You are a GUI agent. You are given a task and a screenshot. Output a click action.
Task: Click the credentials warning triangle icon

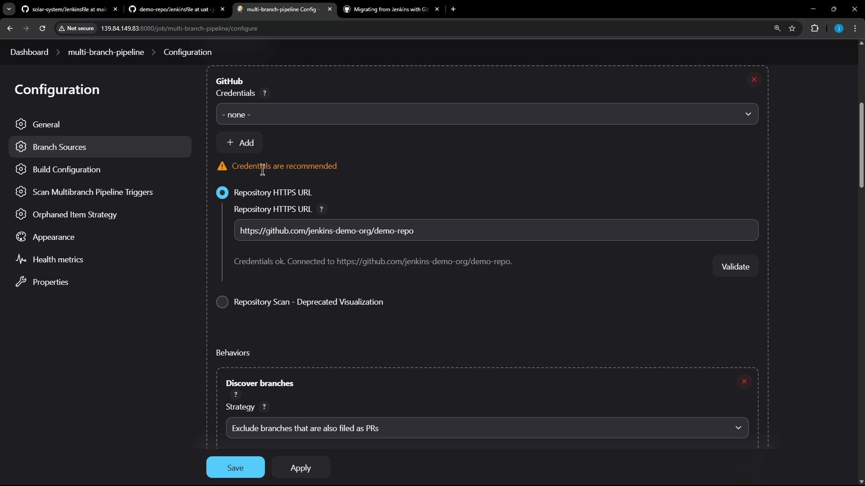(x=222, y=166)
